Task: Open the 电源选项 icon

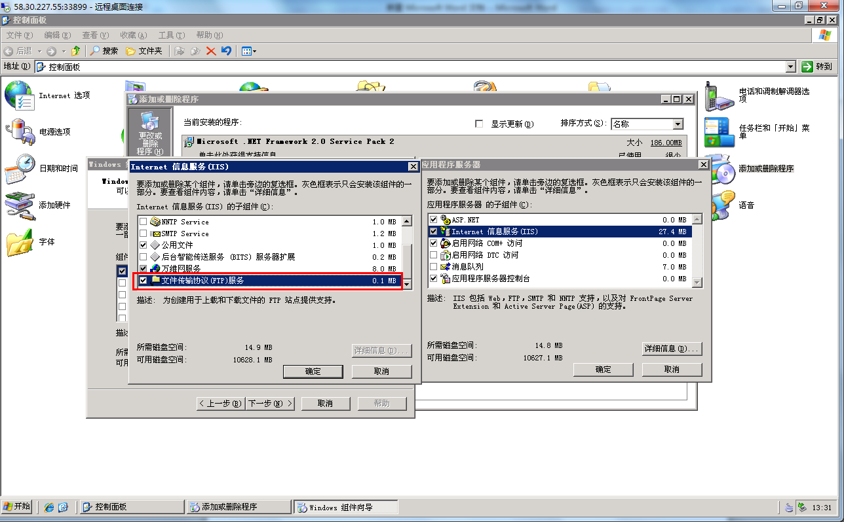Action: (19, 131)
